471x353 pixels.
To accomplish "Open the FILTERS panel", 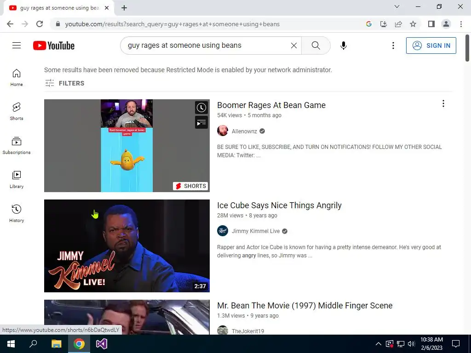I will tap(64, 83).
